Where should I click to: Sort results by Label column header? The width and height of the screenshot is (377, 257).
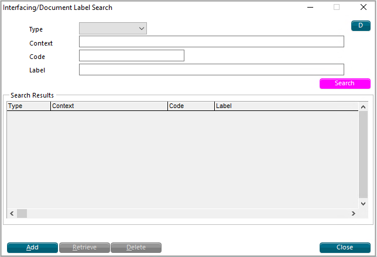click(x=286, y=106)
